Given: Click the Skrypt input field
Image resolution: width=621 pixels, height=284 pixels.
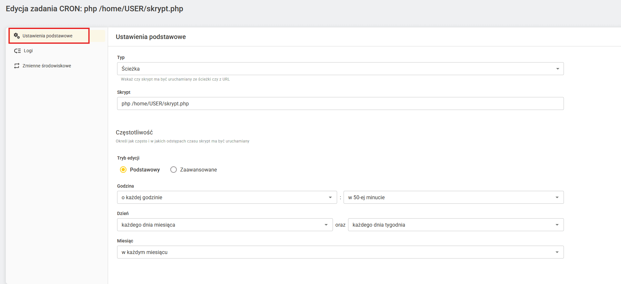Looking at the screenshot, I should point(340,103).
